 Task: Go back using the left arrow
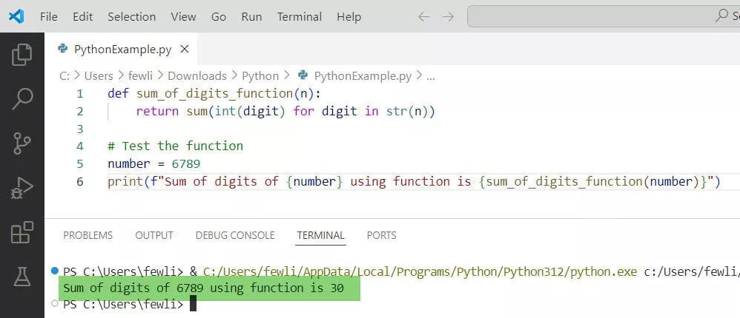click(x=423, y=16)
